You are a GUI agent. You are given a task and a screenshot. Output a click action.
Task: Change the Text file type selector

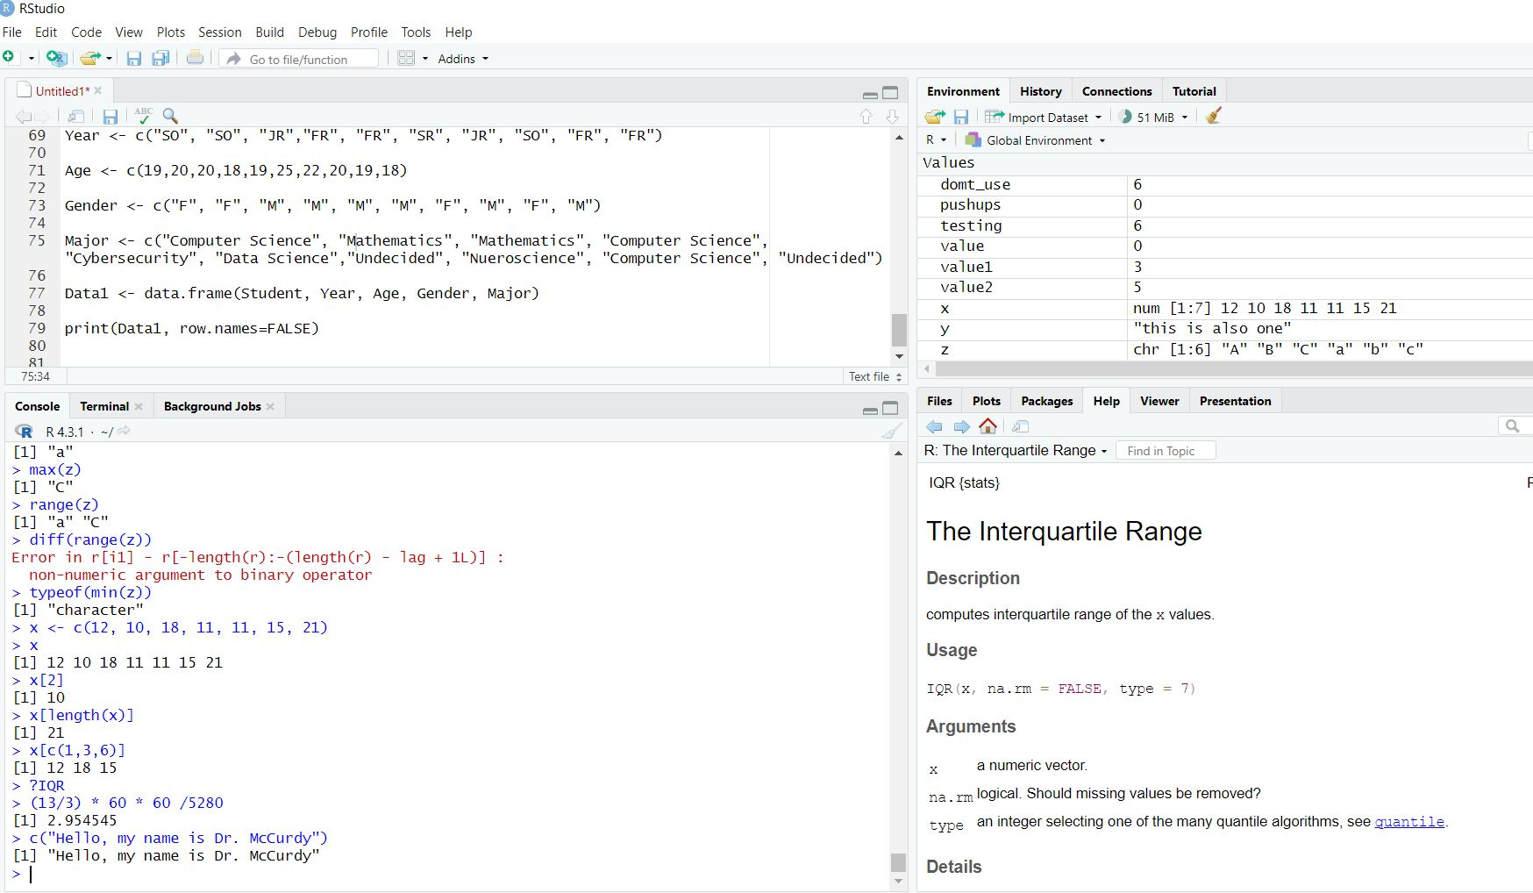874,376
